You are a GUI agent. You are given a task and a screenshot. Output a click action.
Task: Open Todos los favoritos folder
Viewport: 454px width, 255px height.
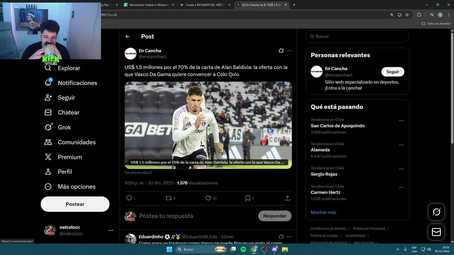[436, 24]
